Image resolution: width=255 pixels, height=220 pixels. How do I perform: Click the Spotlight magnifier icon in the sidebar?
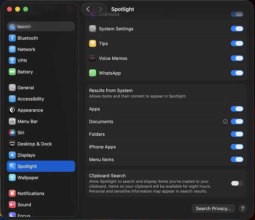click(12, 166)
